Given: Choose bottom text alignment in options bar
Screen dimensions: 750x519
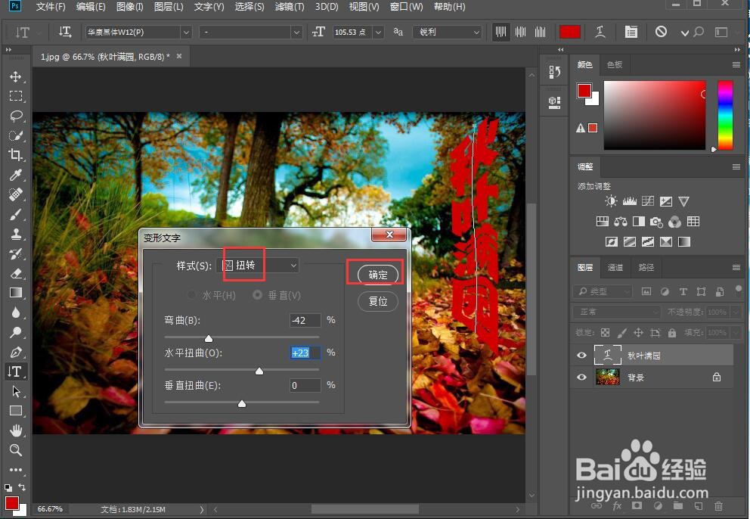Looking at the screenshot, I should click(540, 32).
